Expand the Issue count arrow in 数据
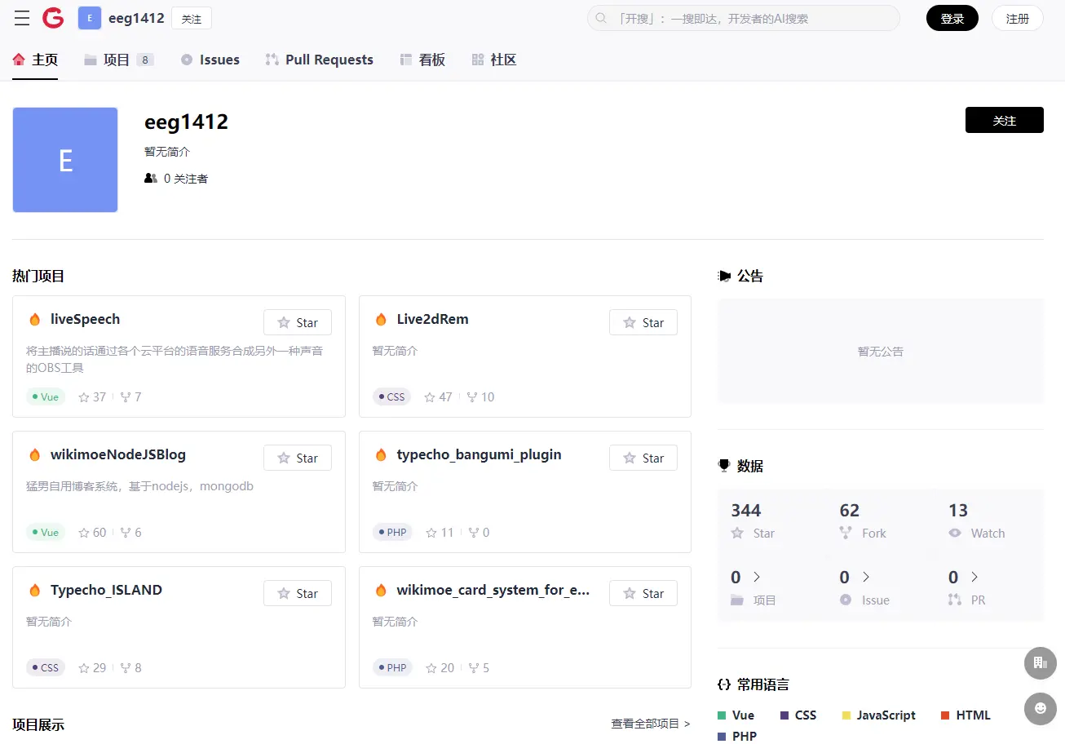 (x=865, y=578)
